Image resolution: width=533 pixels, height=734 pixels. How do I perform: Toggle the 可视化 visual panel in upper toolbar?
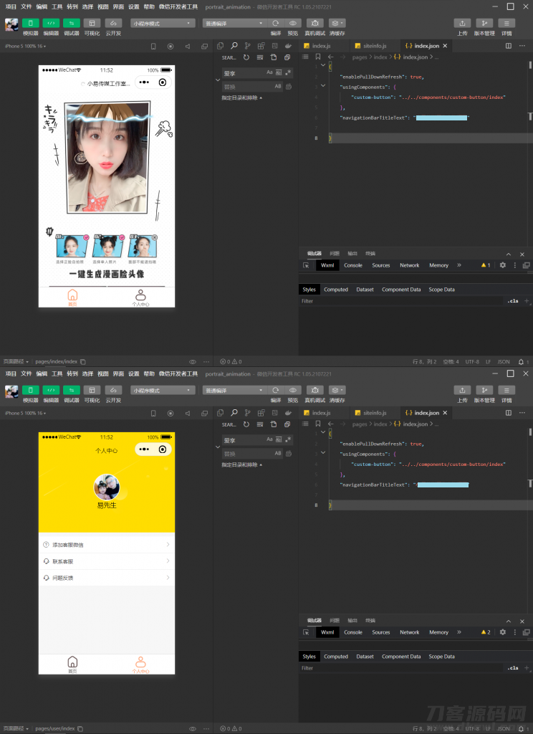(92, 23)
